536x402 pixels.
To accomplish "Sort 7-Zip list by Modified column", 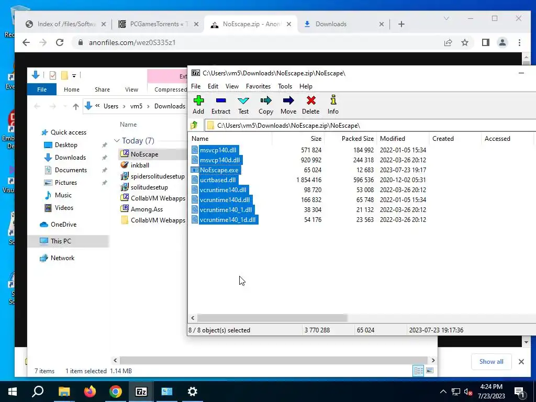I will (403, 138).
